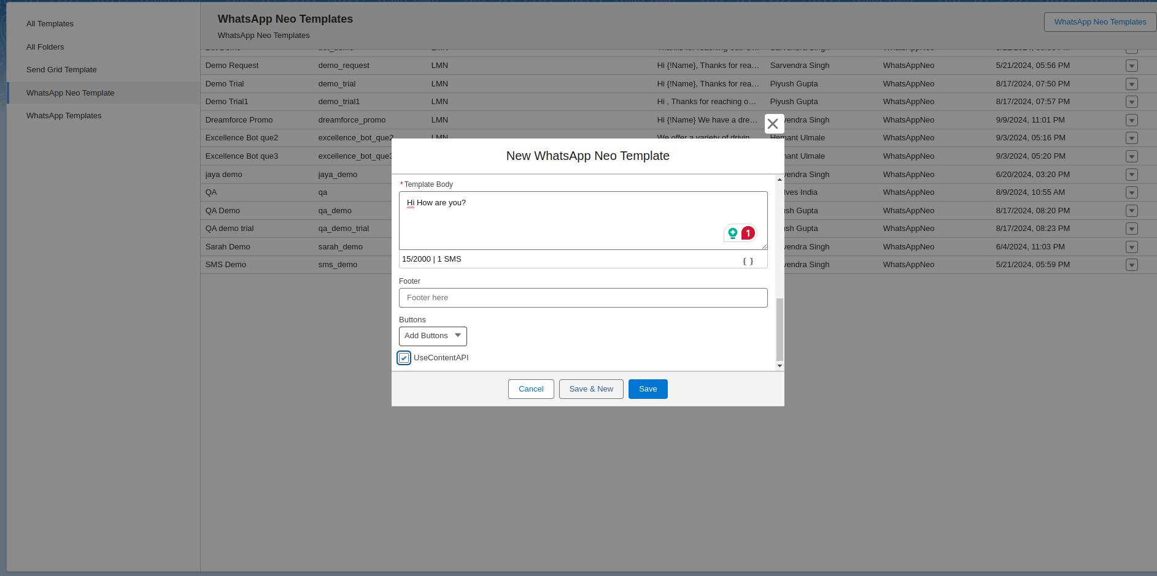Open row actions for Demo Trial
Image resolution: width=1157 pixels, height=576 pixels.
[1132, 84]
